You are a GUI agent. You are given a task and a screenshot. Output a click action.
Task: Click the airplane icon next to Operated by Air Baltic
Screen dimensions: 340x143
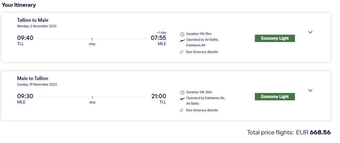pyautogui.click(x=182, y=40)
